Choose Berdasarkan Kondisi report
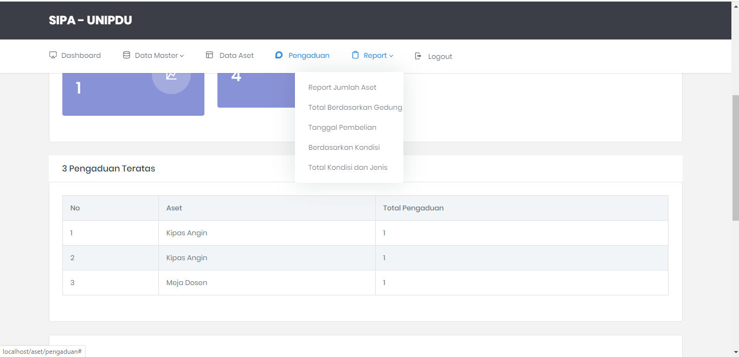739x357 pixels. tap(344, 147)
